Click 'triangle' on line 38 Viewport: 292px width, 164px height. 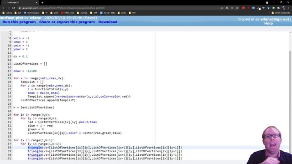pyautogui.click(x=35, y=148)
